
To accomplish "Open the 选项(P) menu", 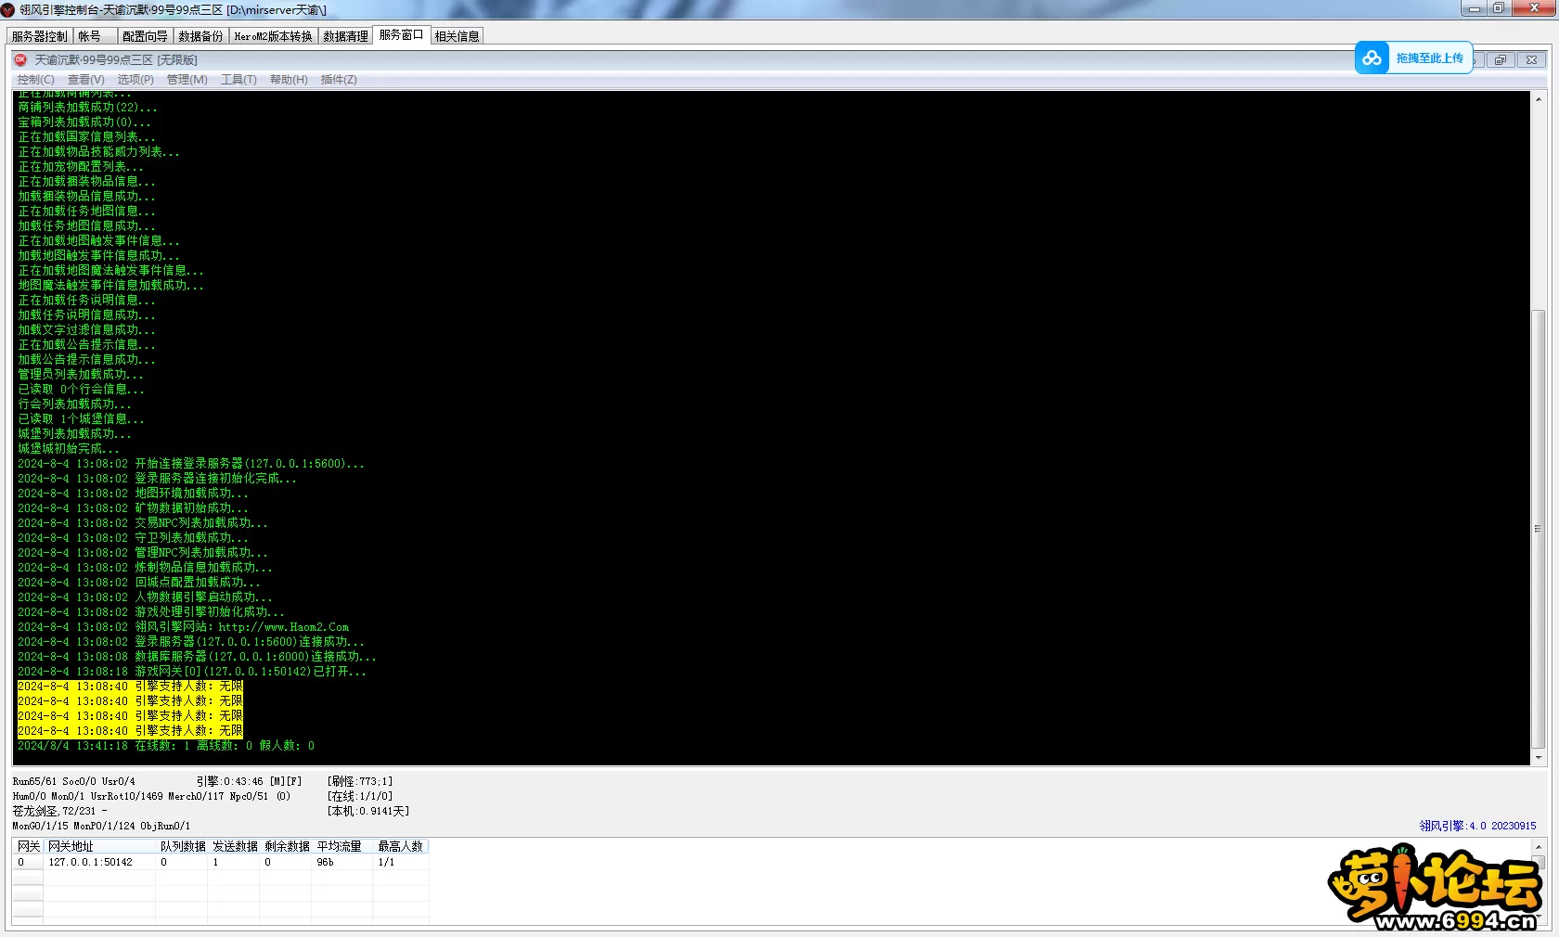I will pos(135,80).
